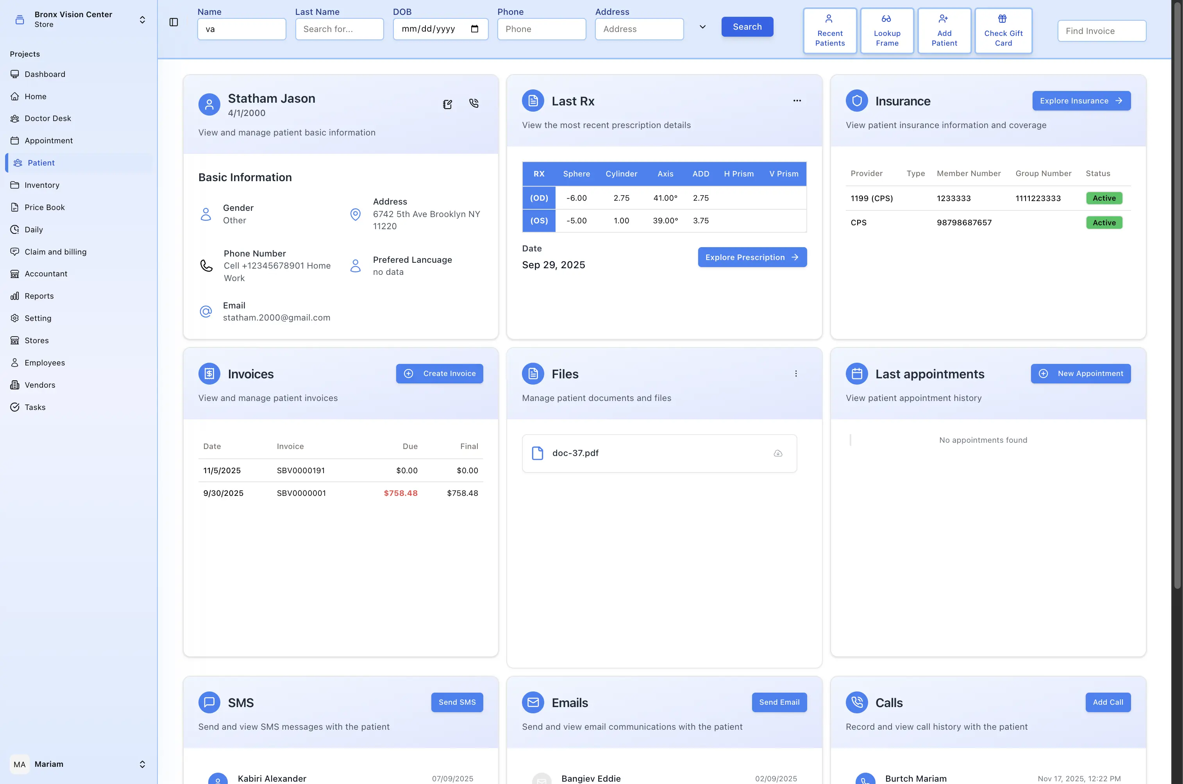The image size is (1183, 784).
Task: Click the edit patient info icon
Action: click(x=447, y=104)
